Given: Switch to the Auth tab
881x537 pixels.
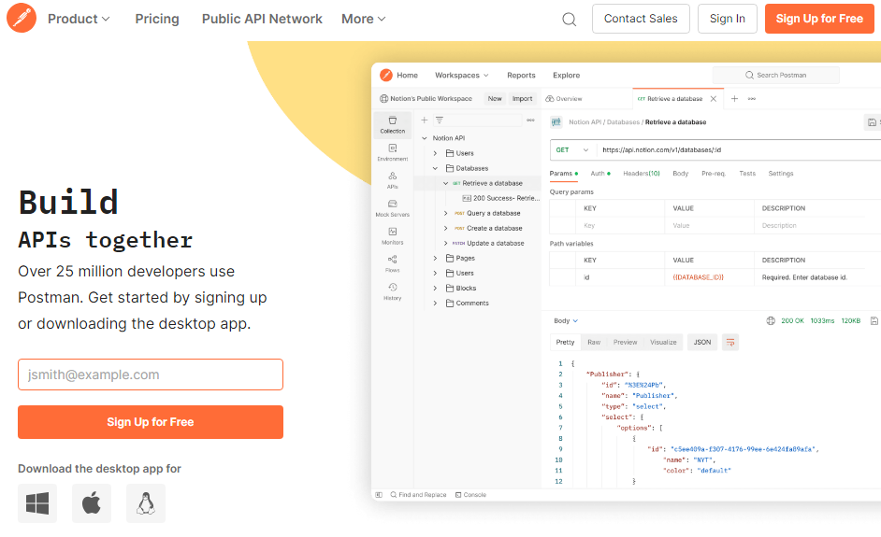Looking at the screenshot, I should 600,174.
